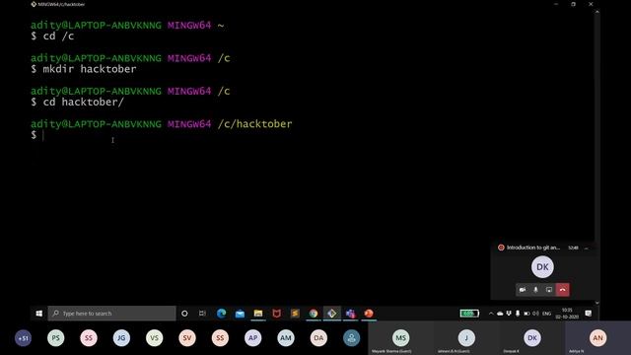Maximize the Git Bash terminal window
The width and height of the screenshot is (631, 355).
click(574, 4)
